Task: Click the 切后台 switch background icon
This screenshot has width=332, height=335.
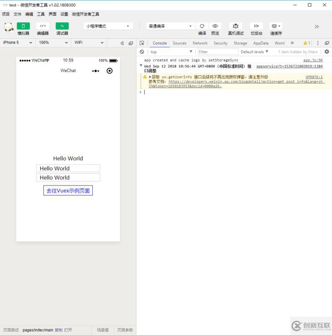Action: (x=256, y=26)
